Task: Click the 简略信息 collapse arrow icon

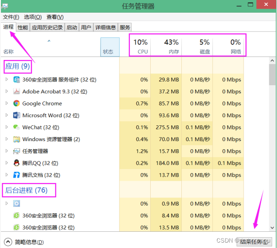Action: (x=8, y=242)
